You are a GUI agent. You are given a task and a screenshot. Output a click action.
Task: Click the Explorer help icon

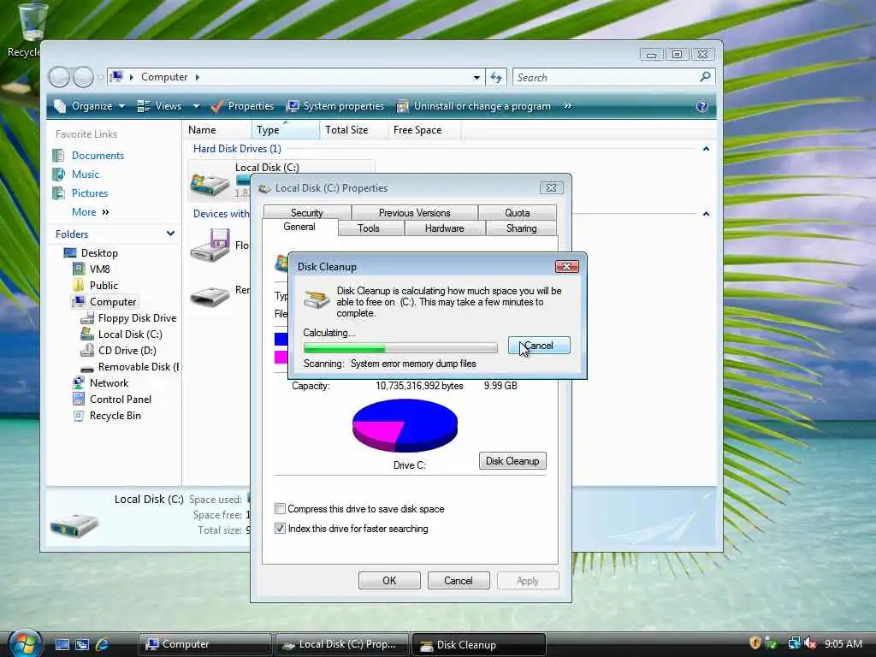[702, 106]
